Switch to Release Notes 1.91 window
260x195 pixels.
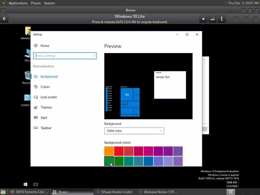158,192
